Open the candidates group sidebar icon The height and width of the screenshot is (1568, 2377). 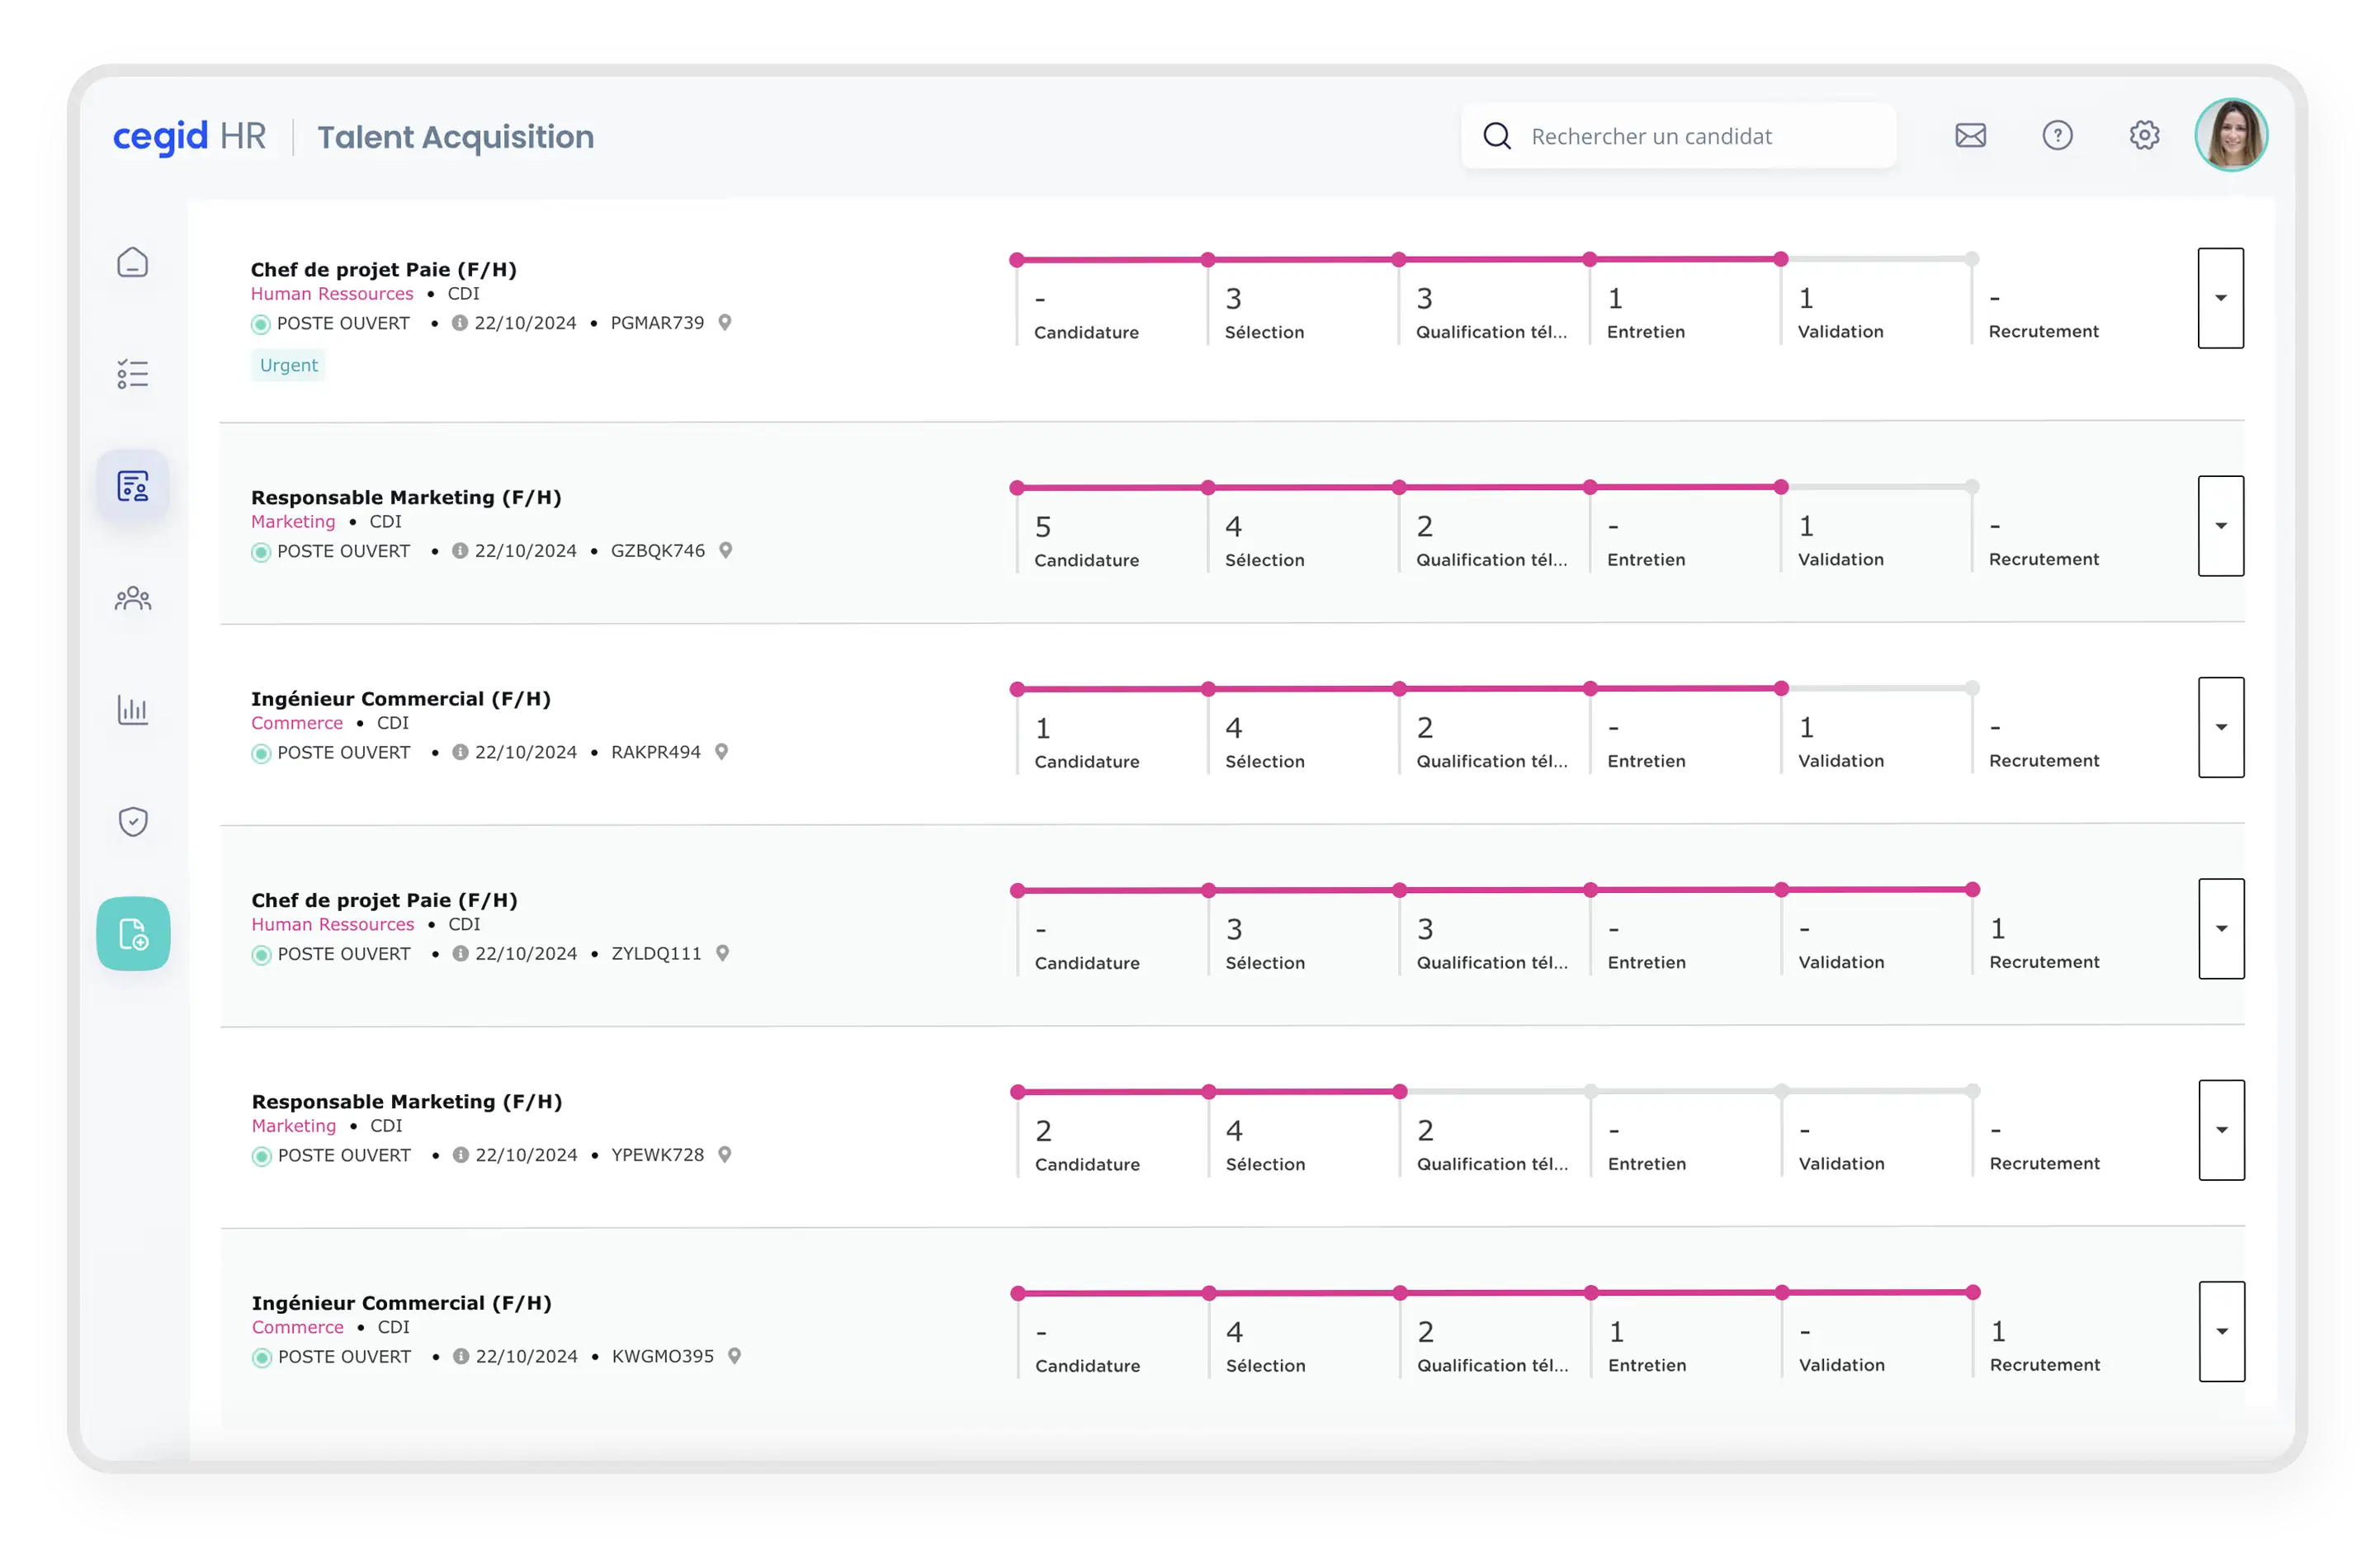tap(132, 598)
